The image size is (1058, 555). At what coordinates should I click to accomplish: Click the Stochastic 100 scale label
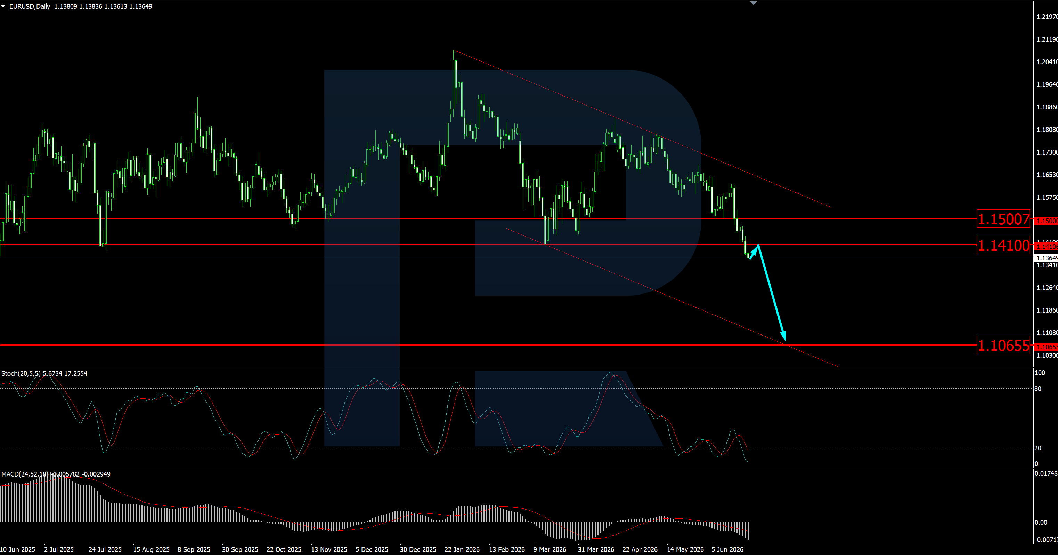click(x=1040, y=373)
